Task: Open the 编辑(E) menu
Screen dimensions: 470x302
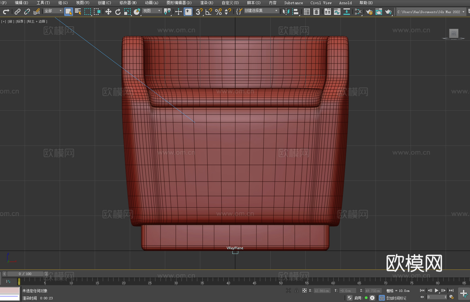Action: (22, 3)
